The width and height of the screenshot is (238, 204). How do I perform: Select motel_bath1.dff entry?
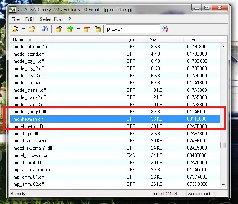pos(115,126)
